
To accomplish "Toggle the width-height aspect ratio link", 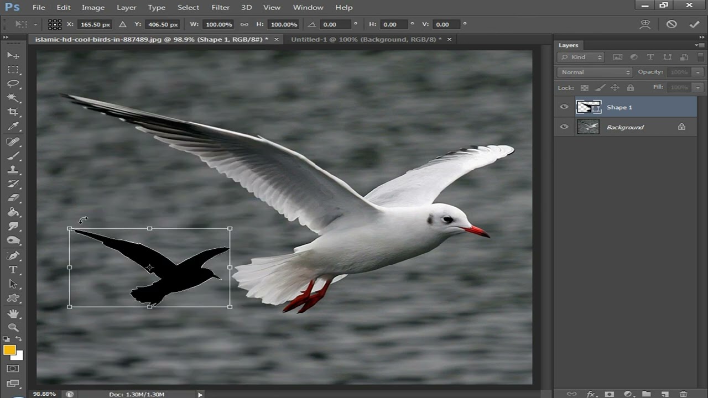I will (244, 24).
